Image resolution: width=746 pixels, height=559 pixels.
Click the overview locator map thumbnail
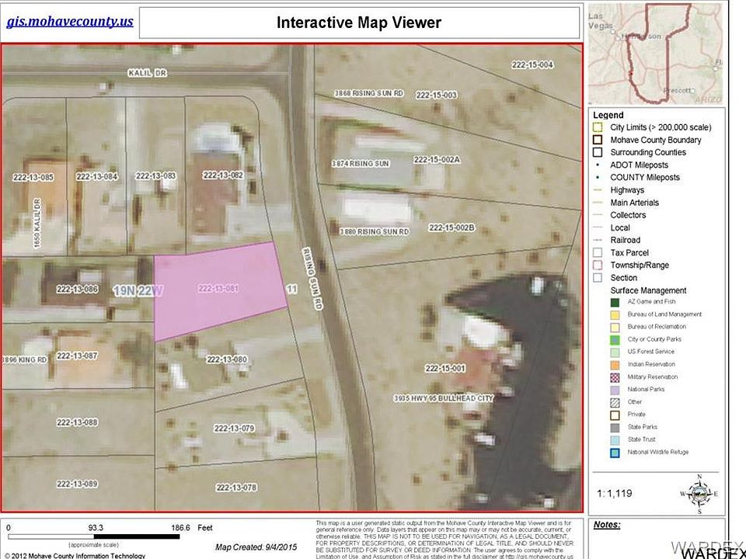(x=665, y=53)
